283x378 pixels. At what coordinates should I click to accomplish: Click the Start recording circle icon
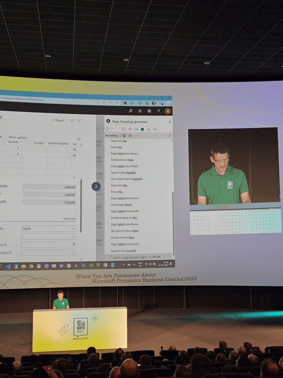(123, 129)
